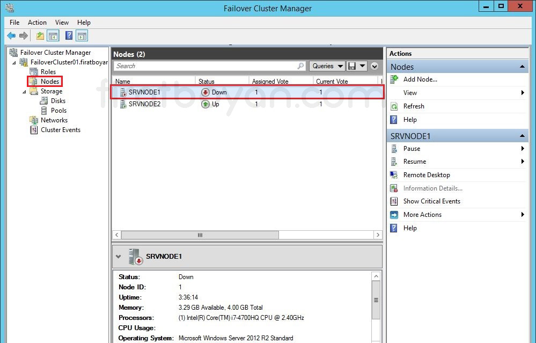Select the SRVNODE2 row
The width and height of the screenshot is (536, 343).
pyautogui.click(x=247, y=104)
